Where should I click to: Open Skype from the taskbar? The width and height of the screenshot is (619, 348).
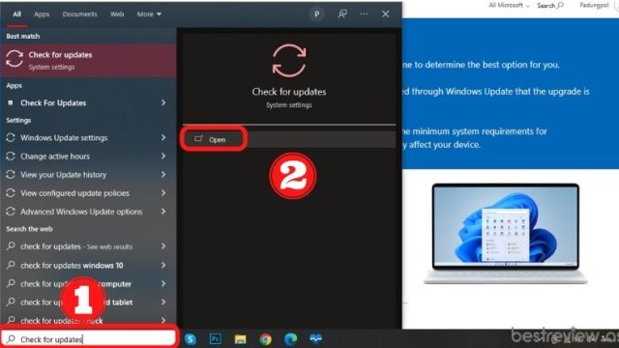coord(191,339)
